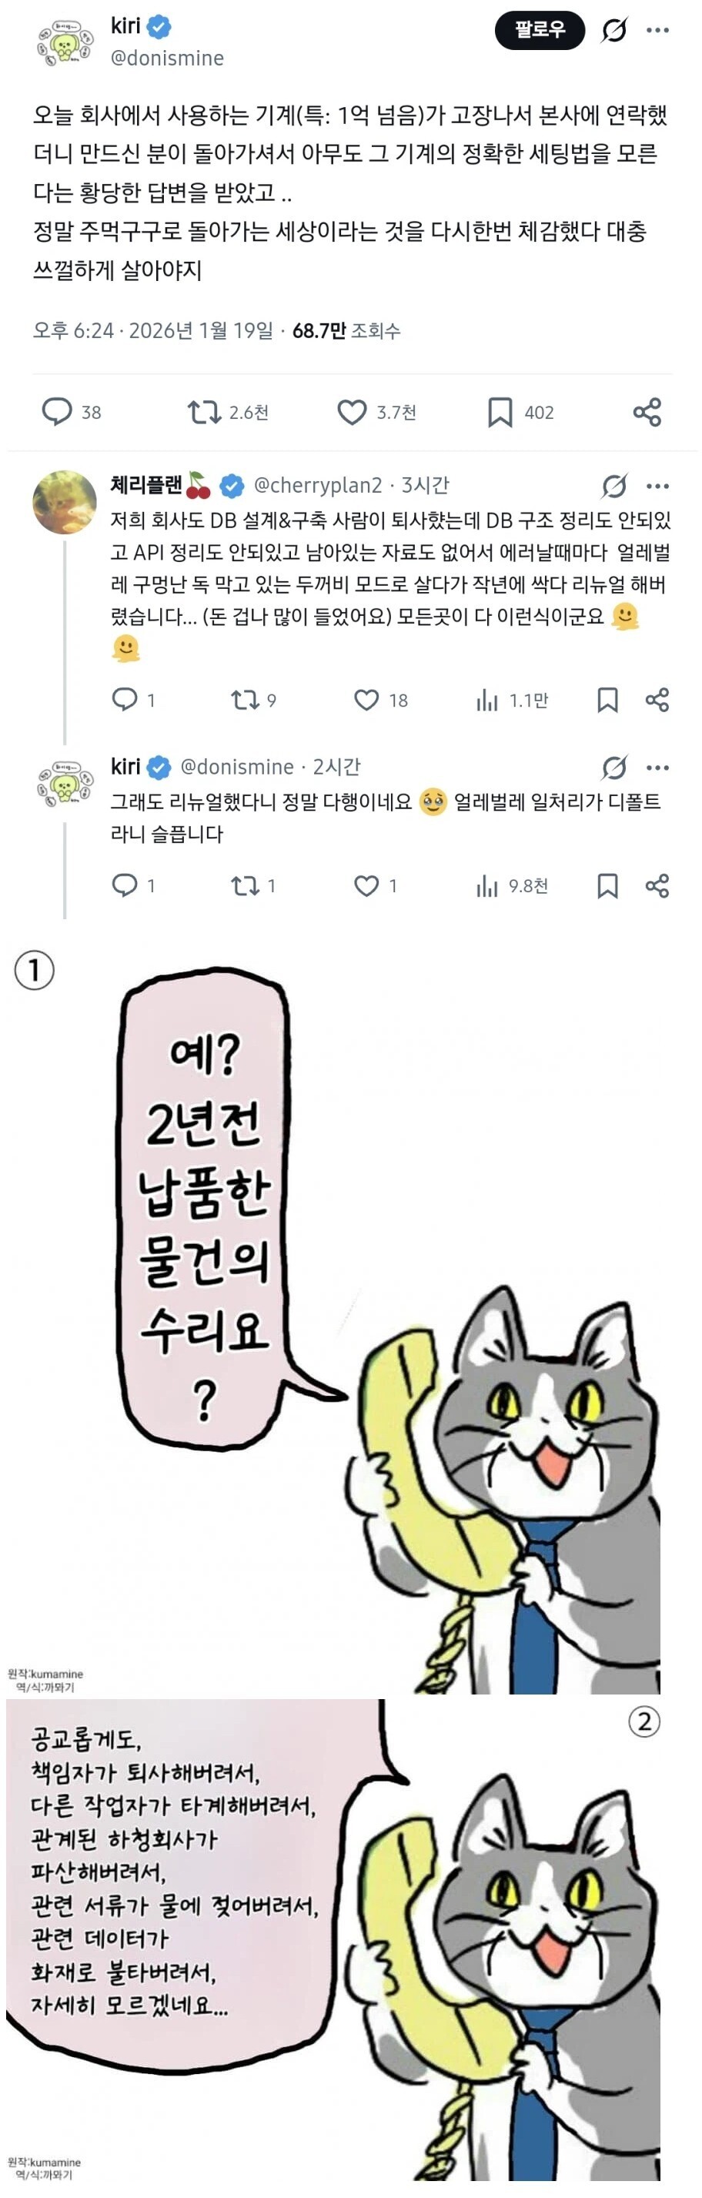702x2198 pixels.
Task: Open @donismine handle under kiri name
Action: point(167,58)
